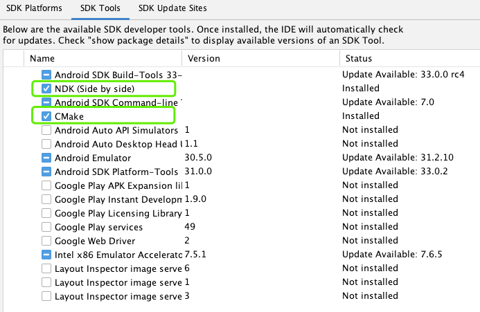This screenshot has height=312, width=480.
Task: Toggle Android SDK Platform-Tools checkbox
Action: point(46,172)
